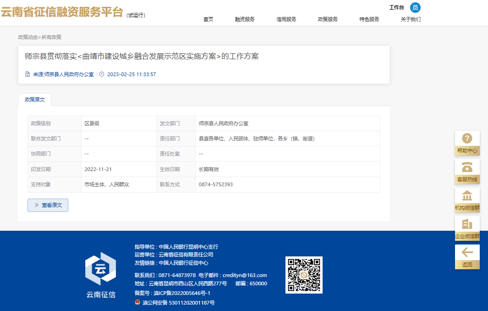Go to 关于我们 page

click(x=411, y=19)
